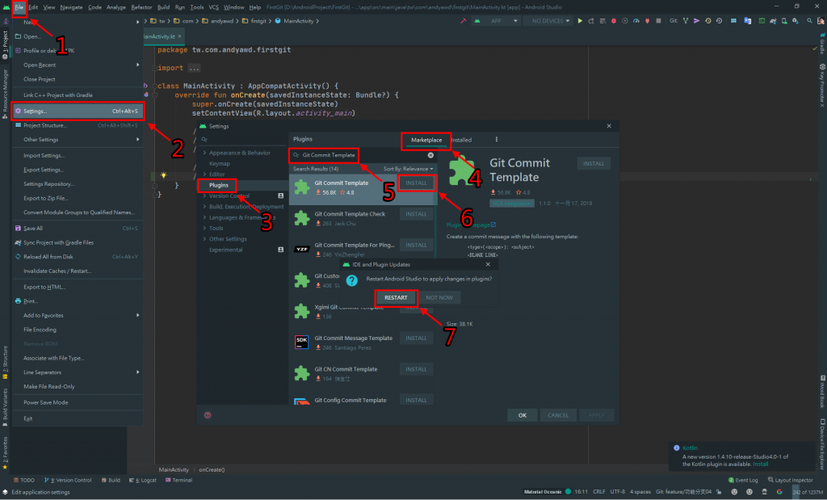Click RESTART in IDE and Plugin Updates dialog

[x=396, y=297]
